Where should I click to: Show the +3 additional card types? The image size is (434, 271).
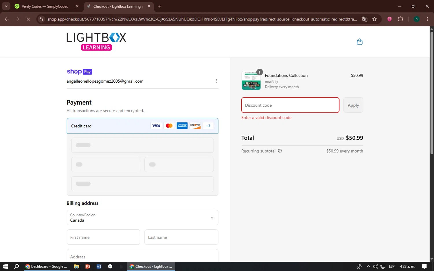point(208,126)
